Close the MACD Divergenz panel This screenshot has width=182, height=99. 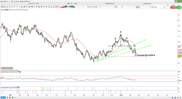19,87
